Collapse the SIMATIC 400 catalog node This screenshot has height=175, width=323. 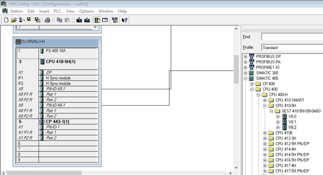[x=245, y=79]
